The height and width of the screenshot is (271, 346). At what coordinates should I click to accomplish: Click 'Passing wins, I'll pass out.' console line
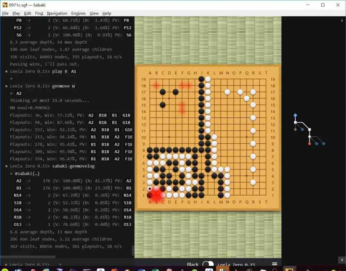(44, 64)
